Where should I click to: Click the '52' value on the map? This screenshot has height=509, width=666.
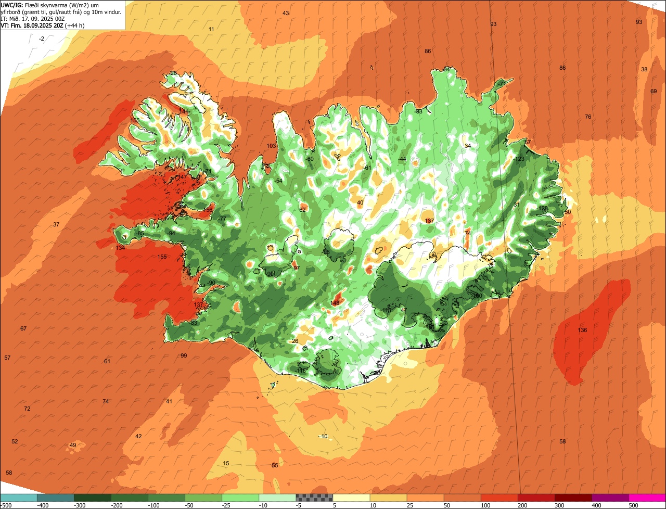(x=15, y=441)
